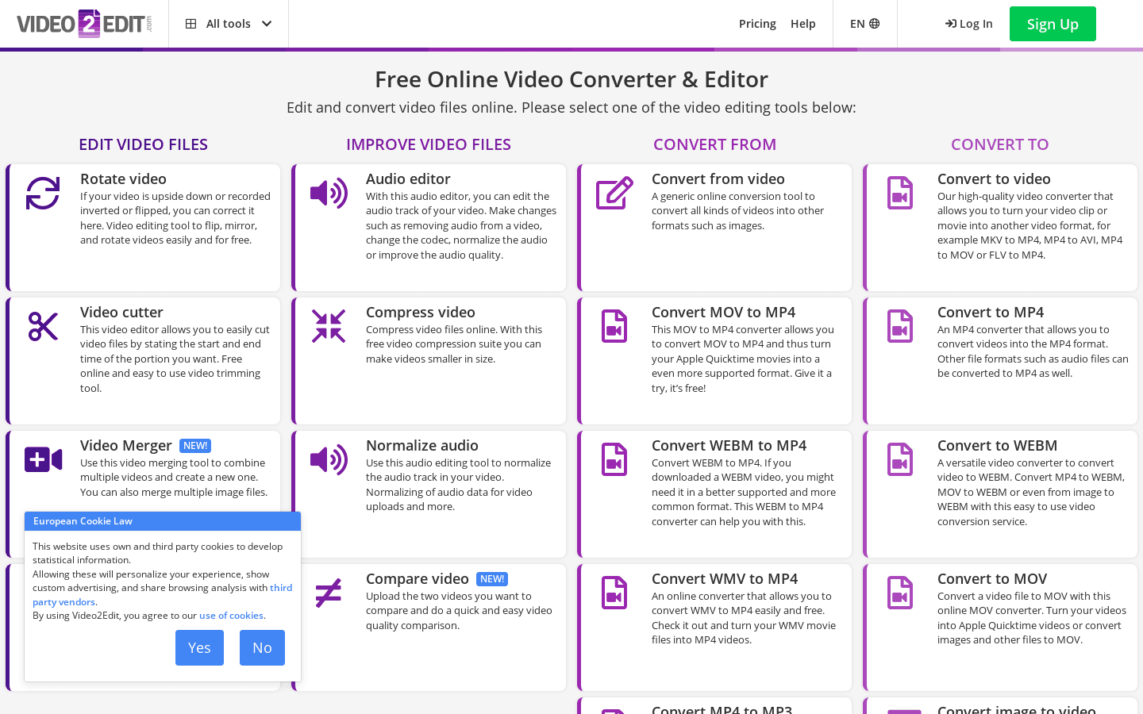The width and height of the screenshot is (1143, 714).
Task: Accept cookies with the Yes button
Action: 199,647
